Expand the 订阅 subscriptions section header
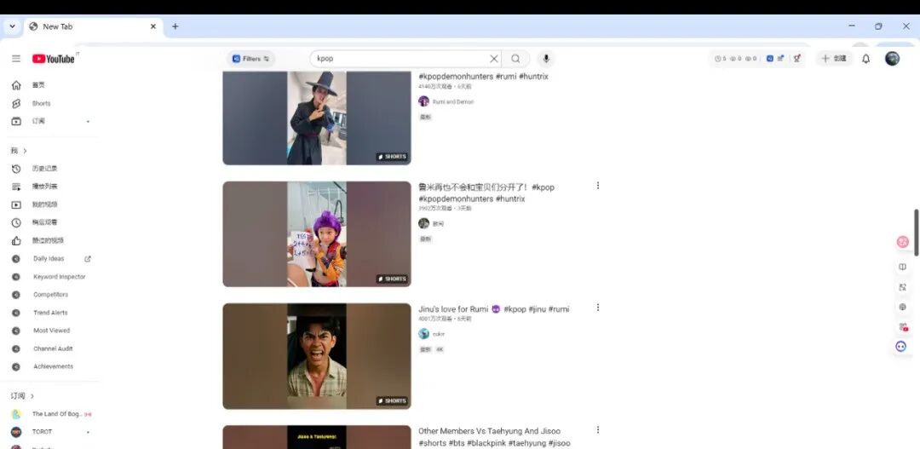 [x=22, y=396]
